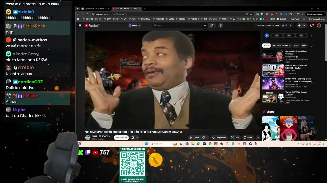327x183 pixels.
Task: Expand bookmarks overflow chevron
Action: (x=304, y=19)
